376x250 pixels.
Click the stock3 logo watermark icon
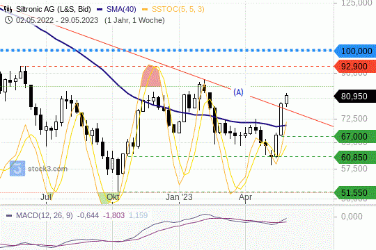tap(17, 169)
